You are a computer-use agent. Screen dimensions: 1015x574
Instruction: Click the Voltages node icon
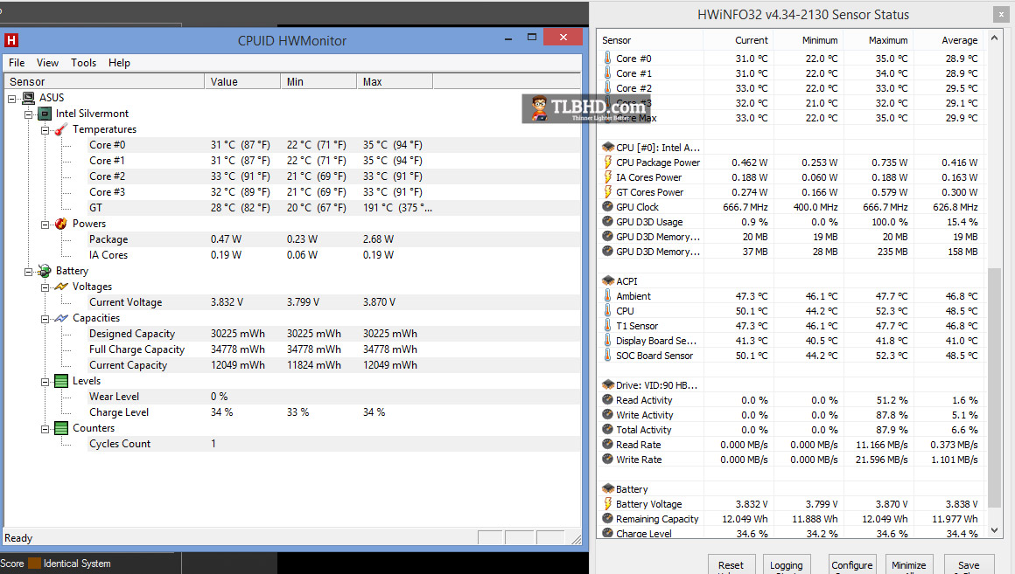61,287
